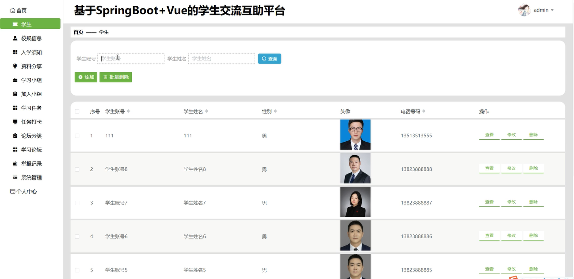Focus the 学生姓名 search field
The image size is (574, 279).
(222, 59)
